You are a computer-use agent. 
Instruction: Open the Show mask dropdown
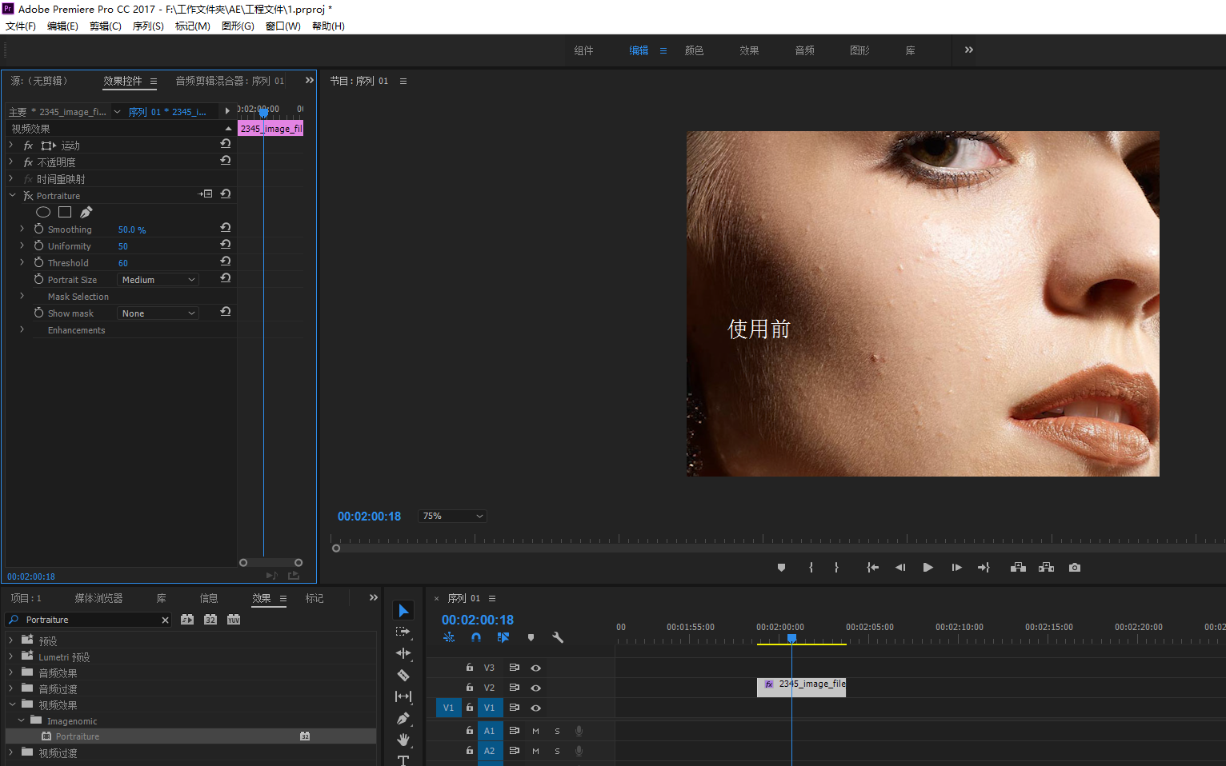[158, 313]
